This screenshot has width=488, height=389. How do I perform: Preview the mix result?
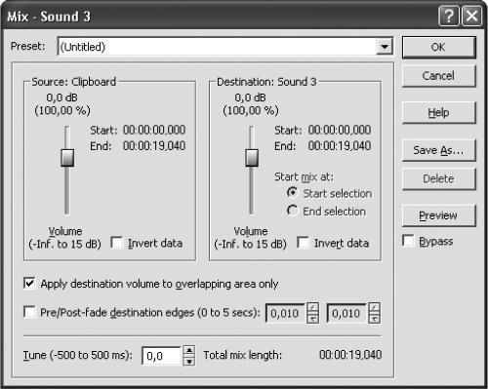coord(439,215)
